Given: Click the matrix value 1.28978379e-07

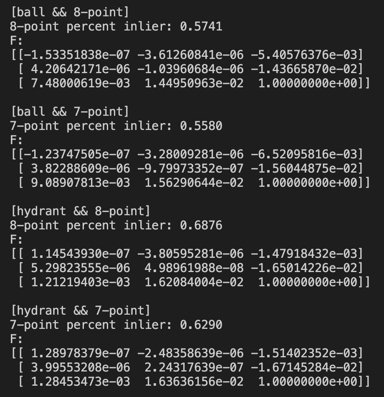Looking at the screenshot, I should click(x=81, y=353).
